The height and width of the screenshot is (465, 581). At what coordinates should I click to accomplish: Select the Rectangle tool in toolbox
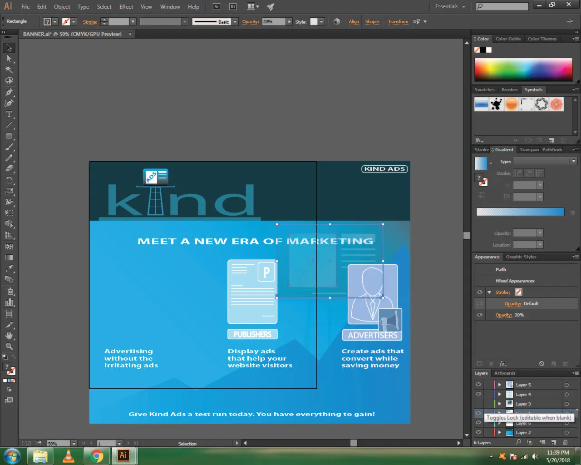(x=9, y=136)
